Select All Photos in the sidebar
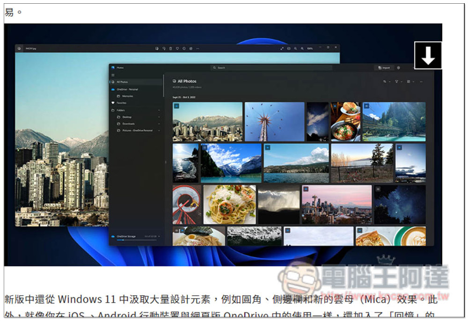Viewport: 468px width, 321px height. (136, 82)
